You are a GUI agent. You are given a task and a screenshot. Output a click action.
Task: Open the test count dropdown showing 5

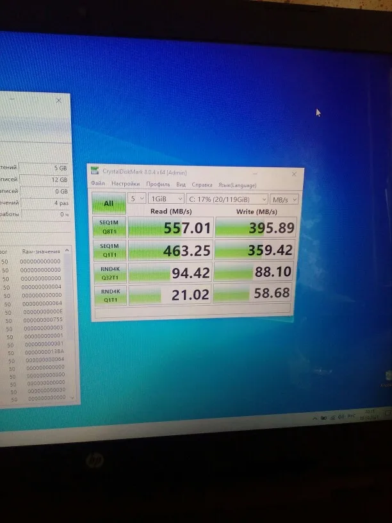(136, 199)
